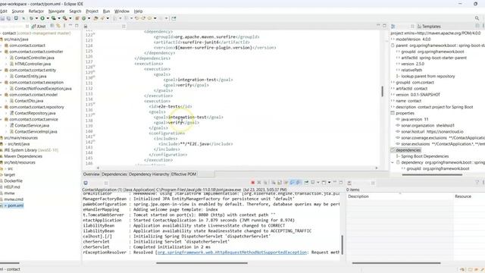Click the POM editor vertical scrollbar thumb
The image size is (485, 273).
(382, 91)
